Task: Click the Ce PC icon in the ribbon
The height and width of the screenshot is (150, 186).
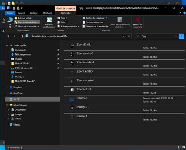Action: point(10,22)
